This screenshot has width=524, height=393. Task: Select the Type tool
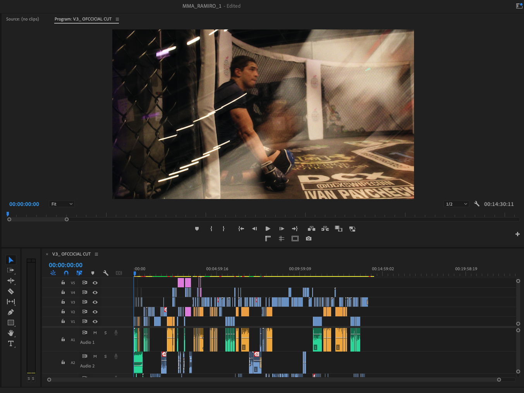click(x=11, y=343)
